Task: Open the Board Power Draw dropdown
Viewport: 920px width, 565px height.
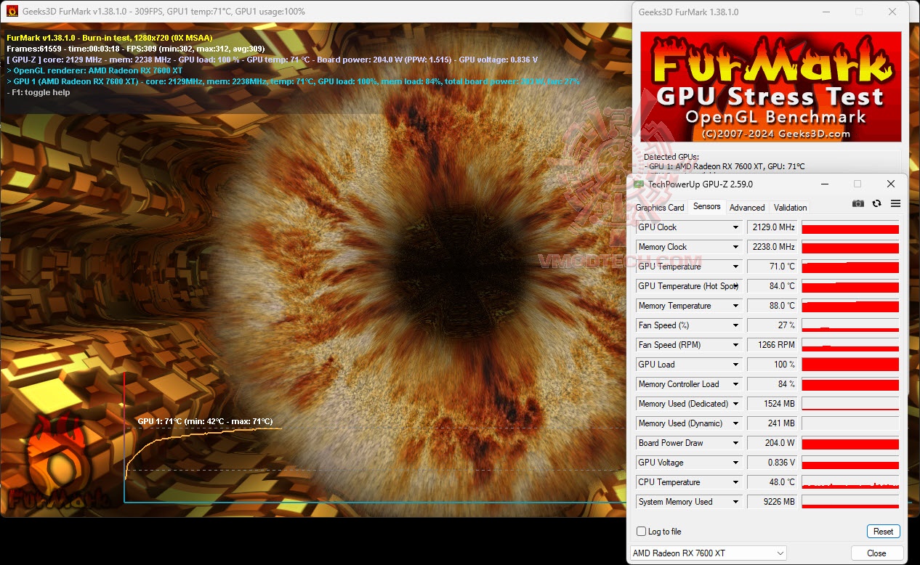Action: click(735, 443)
